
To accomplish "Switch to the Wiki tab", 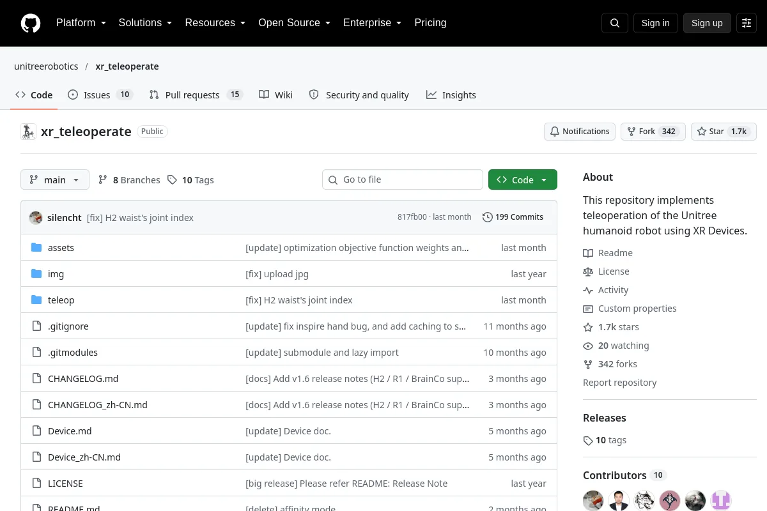I will pyautogui.click(x=276, y=95).
